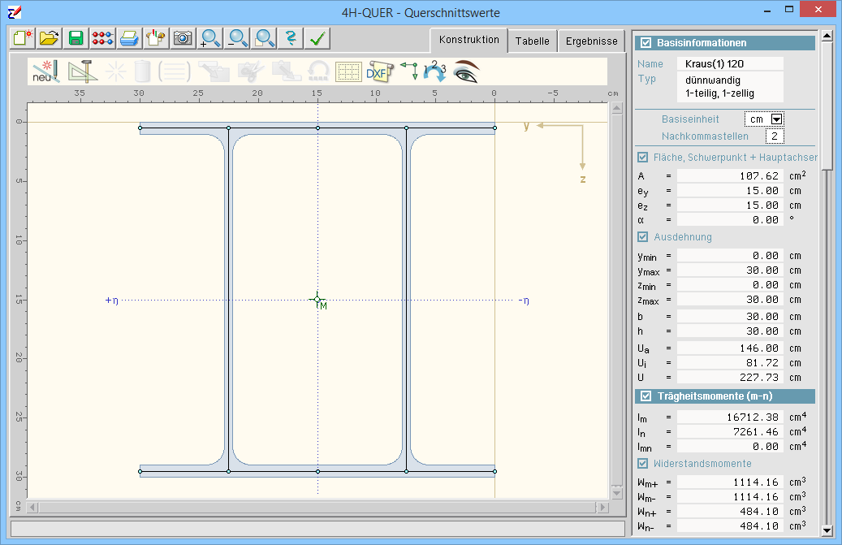The image size is (842, 545).
Task: Click the new document icon
Action: tap(22, 38)
